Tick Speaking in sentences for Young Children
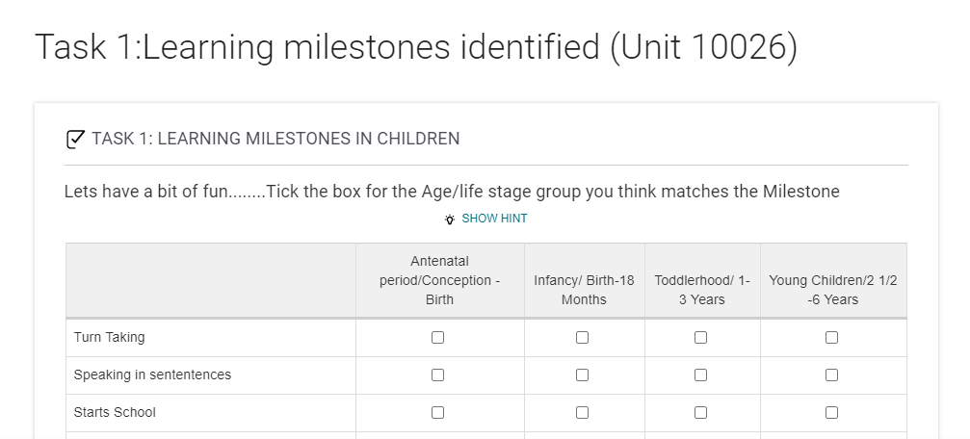970x439 pixels. [832, 375]
